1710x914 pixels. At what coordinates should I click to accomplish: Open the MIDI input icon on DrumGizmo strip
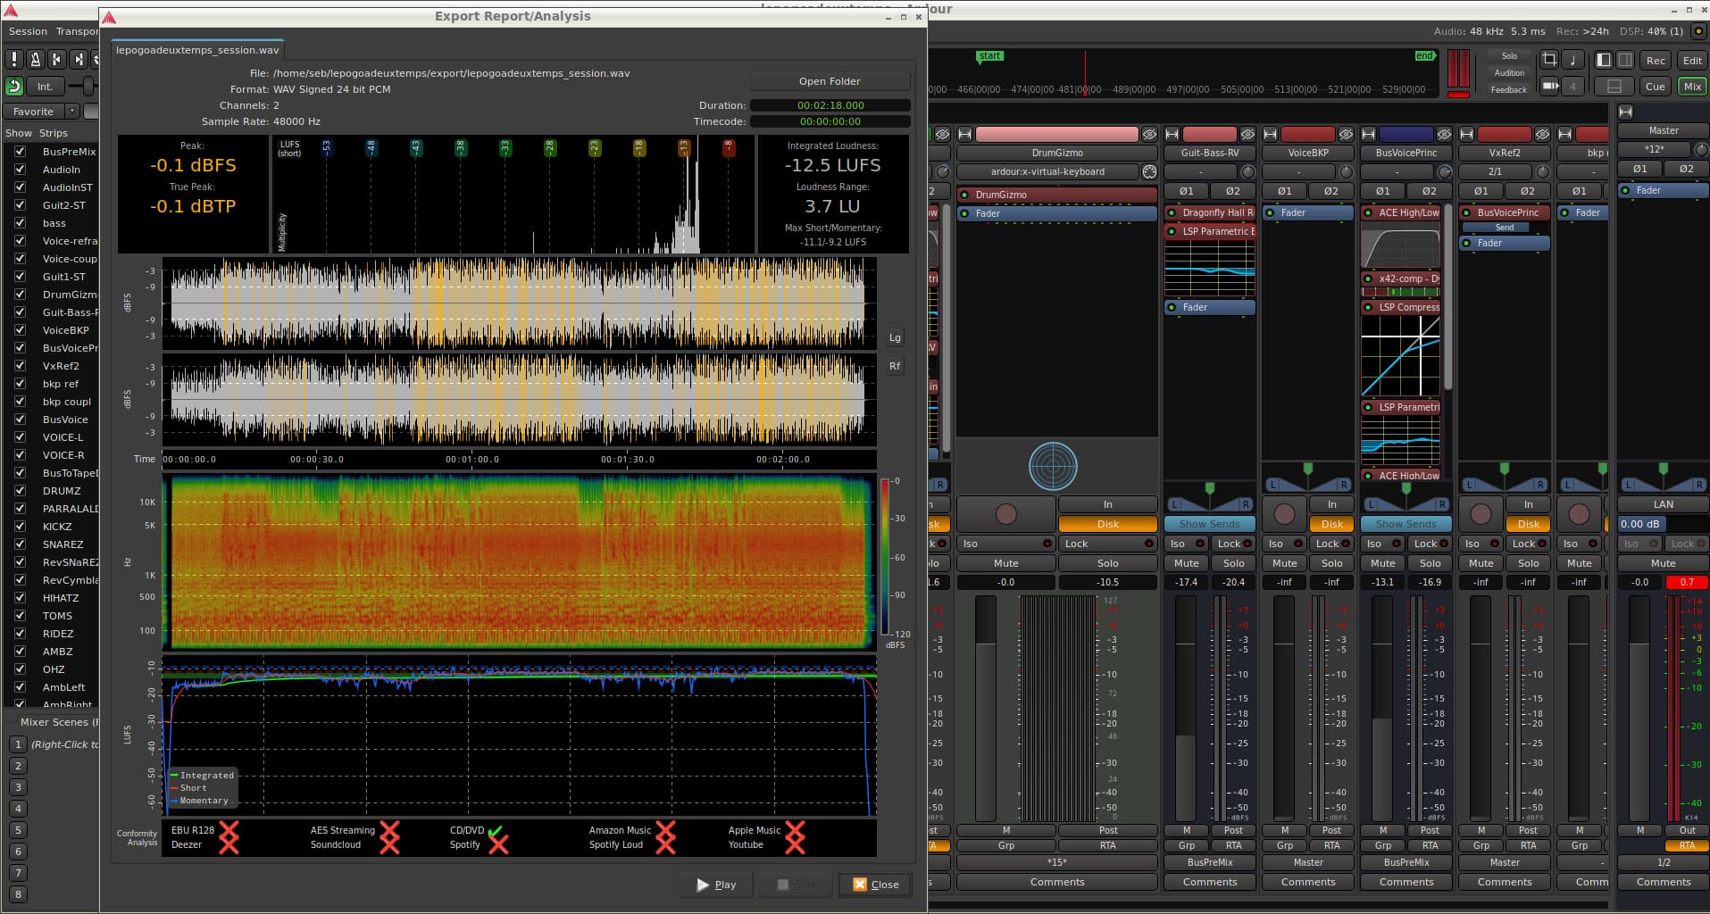coord(1149,172)
